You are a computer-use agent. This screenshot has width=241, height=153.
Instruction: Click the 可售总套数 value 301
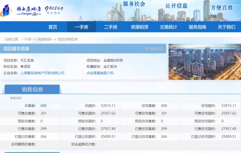pos(44,113)
